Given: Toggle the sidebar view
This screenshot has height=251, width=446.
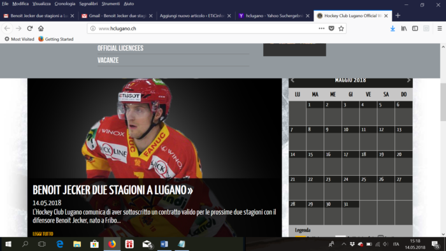Looking at the screenshot, I should point(415,29).
